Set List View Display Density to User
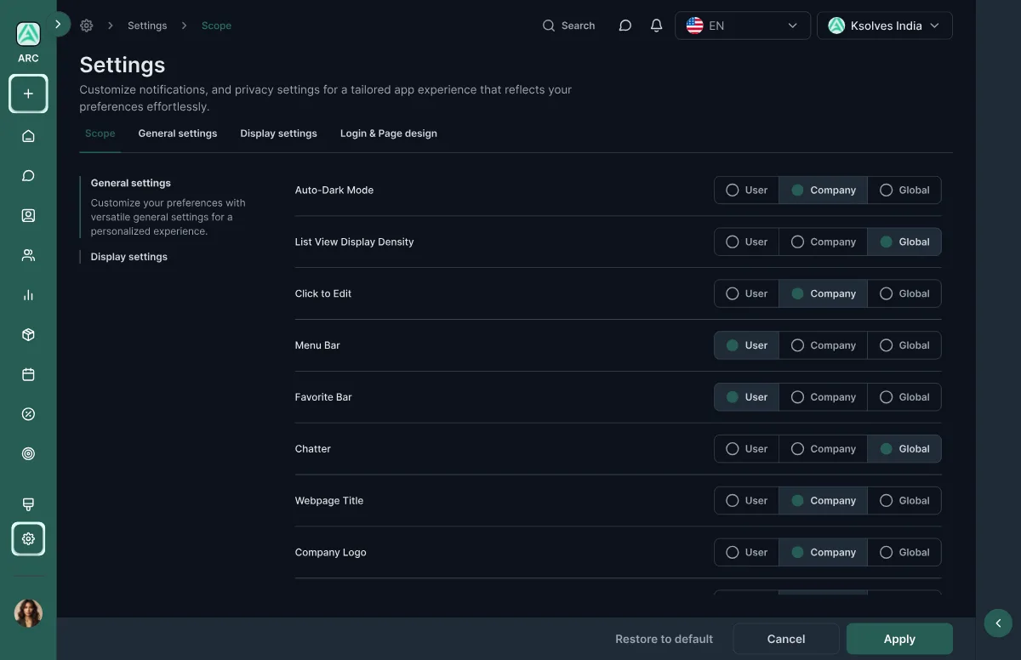This screenshot has width=1021, height=660. click(x=746, y=242)
